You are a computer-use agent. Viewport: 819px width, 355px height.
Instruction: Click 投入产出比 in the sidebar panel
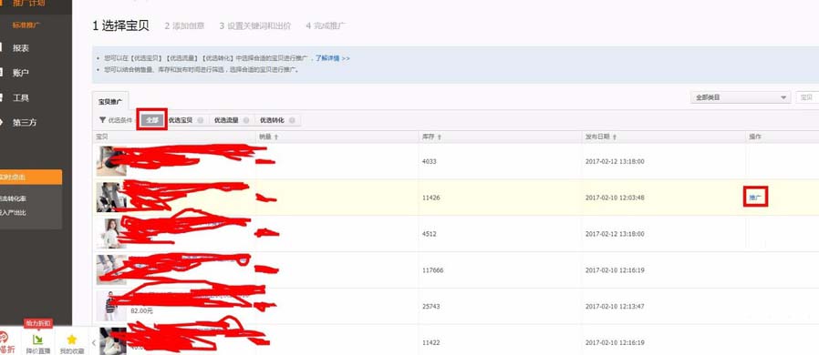coord(13,213)
